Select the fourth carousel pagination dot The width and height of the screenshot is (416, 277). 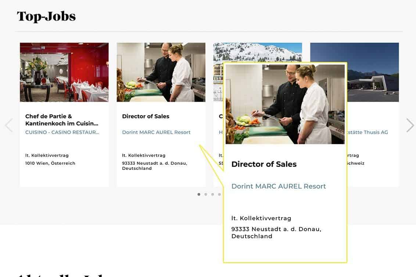point(219,194)
